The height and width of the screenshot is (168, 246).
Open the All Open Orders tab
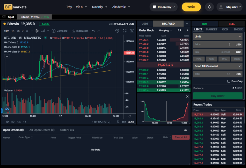coord(42,130)
